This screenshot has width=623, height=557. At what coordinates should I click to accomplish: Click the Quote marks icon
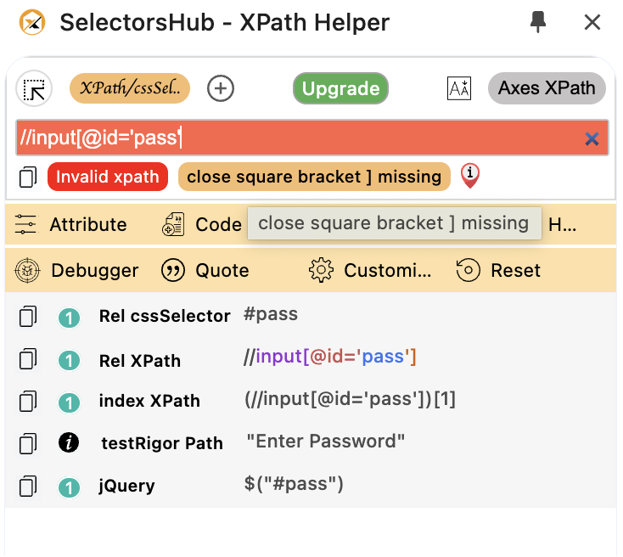[x=173, y=270]
